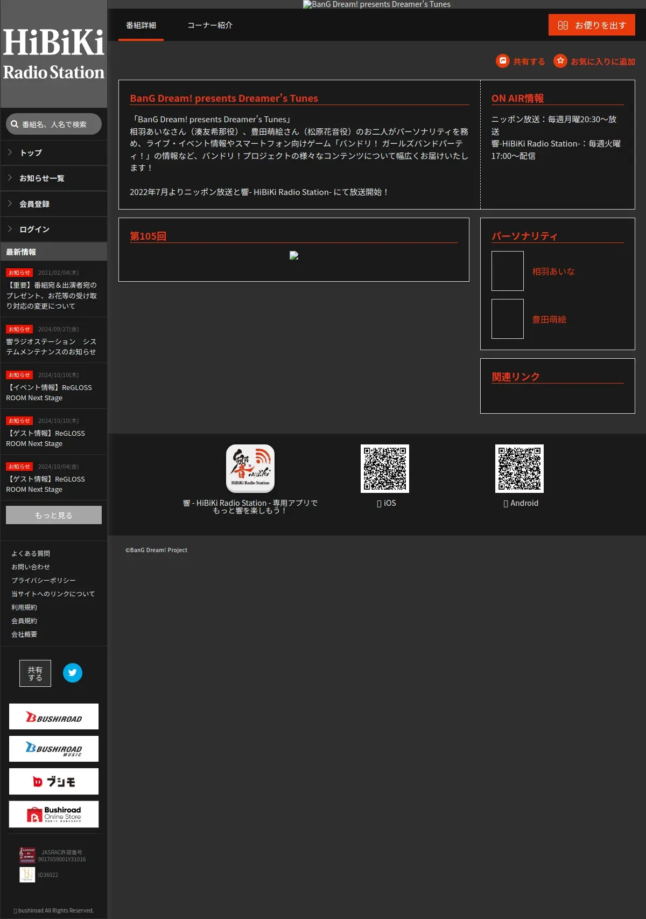Click the chevron beside トップ
This screenshot has height=919, width=646.
coord(10,152)
